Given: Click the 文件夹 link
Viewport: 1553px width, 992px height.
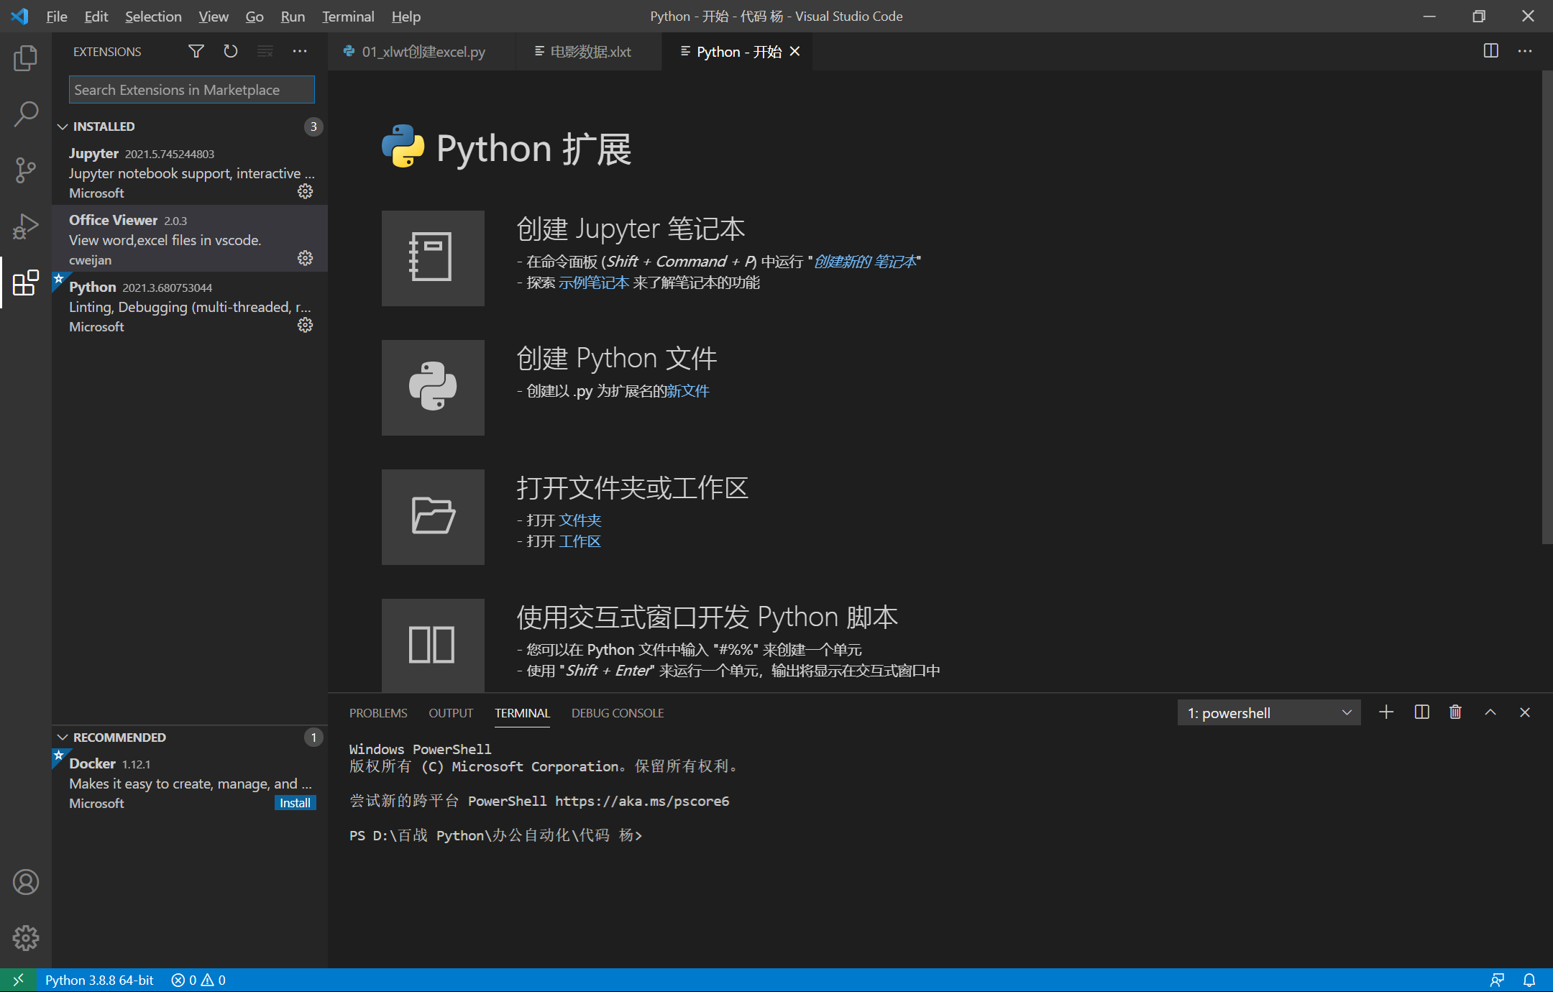Looking at the screenshot, I should [580, 520].
